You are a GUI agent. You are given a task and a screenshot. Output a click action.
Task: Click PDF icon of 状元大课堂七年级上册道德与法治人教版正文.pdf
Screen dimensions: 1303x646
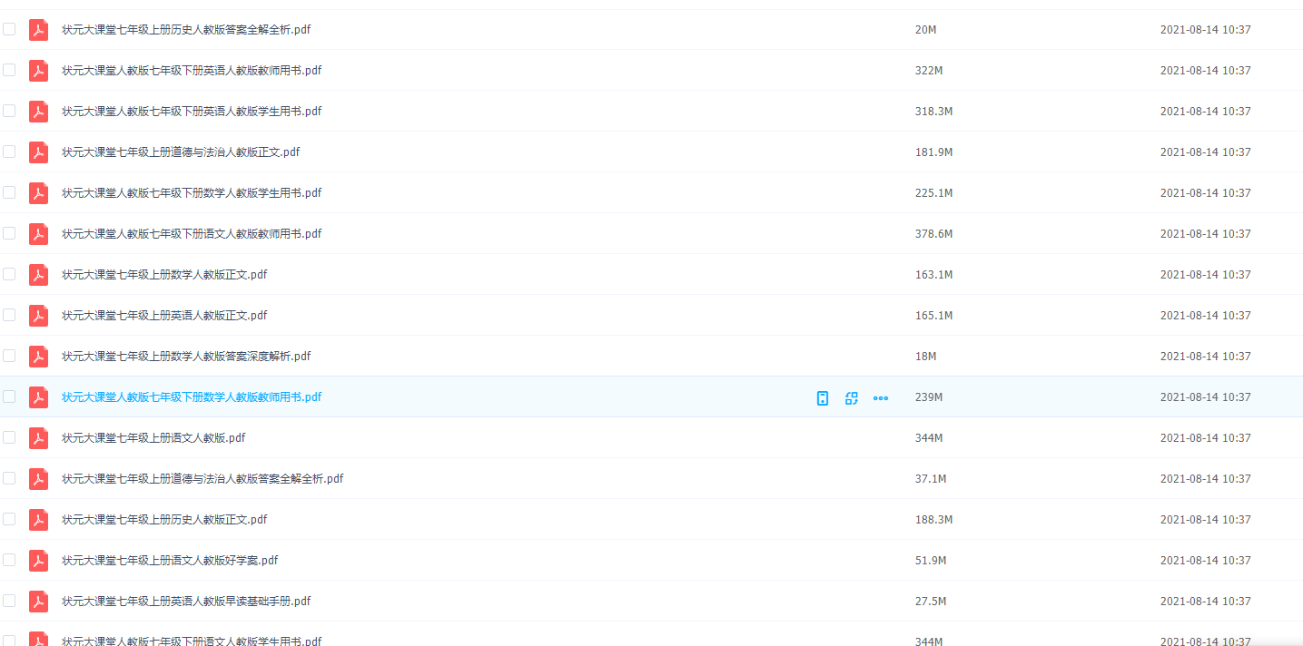38,152
